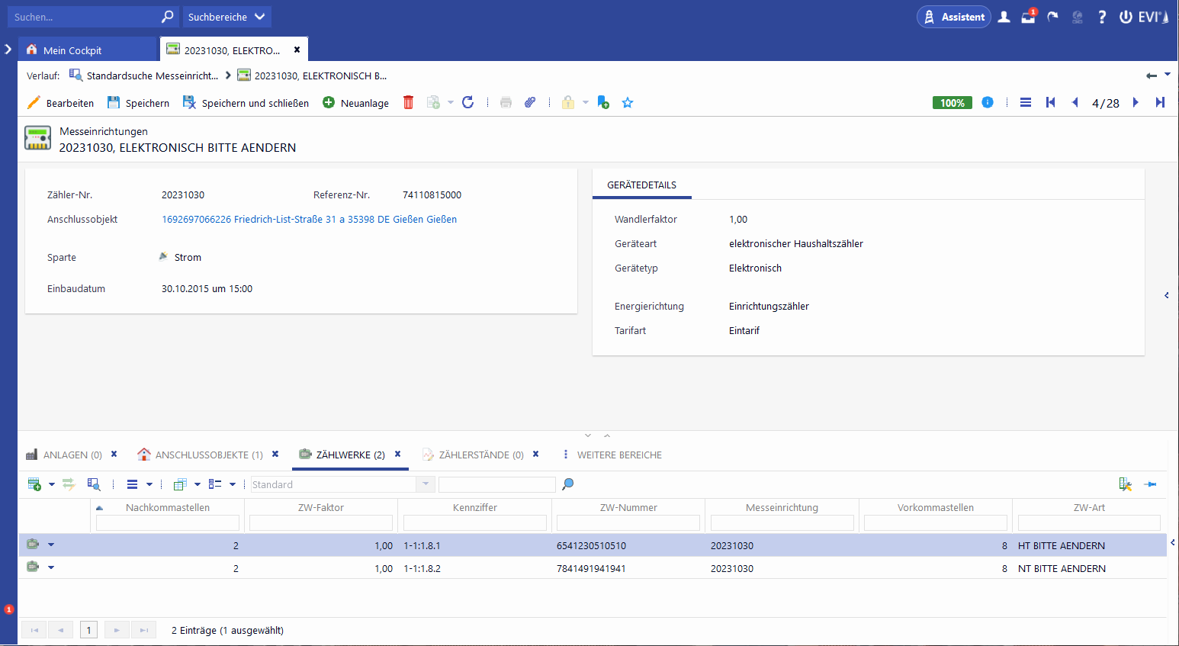Open the Suchbereiche dropdown

(x=226, y=17)
